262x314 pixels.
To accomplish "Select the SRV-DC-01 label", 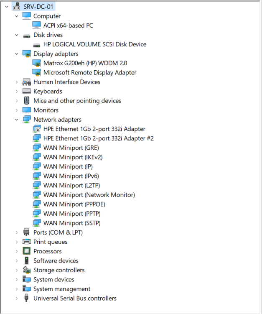I will tap(38, 7).
